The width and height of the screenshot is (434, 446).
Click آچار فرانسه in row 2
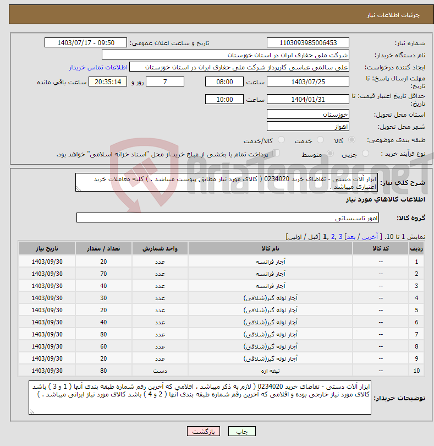(270, 274)
